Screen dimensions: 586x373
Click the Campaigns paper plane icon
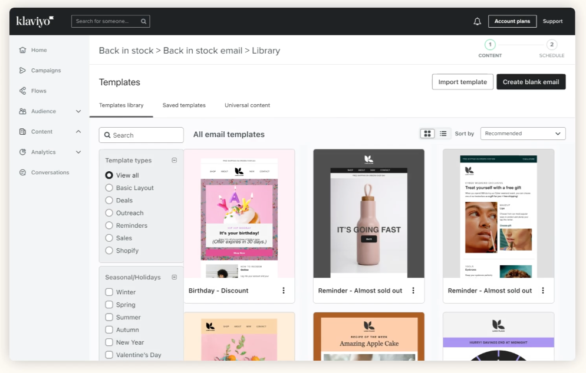pos(23,70)
